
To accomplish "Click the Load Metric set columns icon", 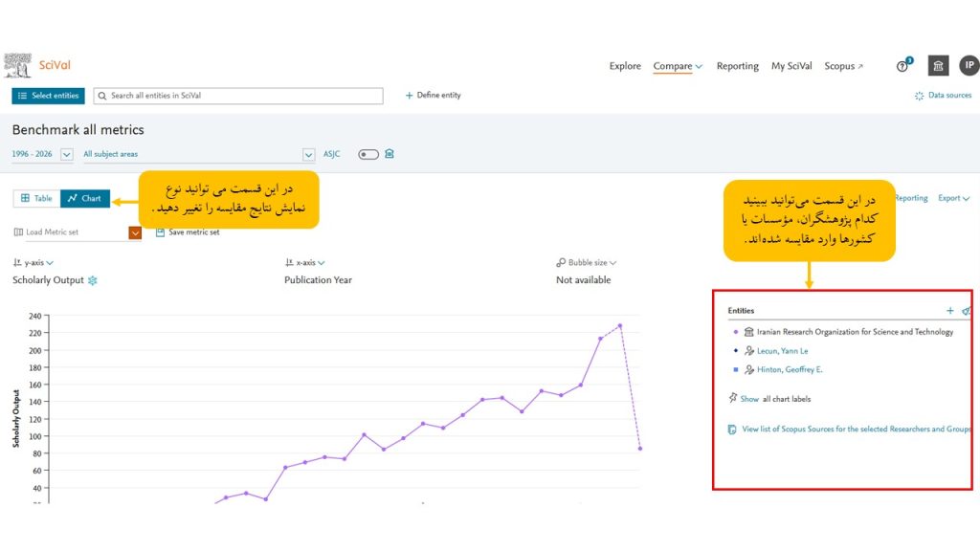I will tap(18, 231).
